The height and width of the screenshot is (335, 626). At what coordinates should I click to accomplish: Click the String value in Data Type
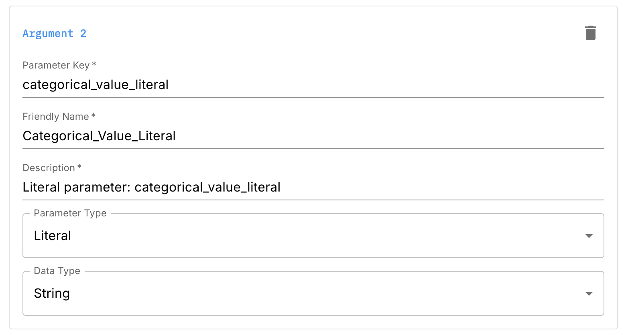52,293
